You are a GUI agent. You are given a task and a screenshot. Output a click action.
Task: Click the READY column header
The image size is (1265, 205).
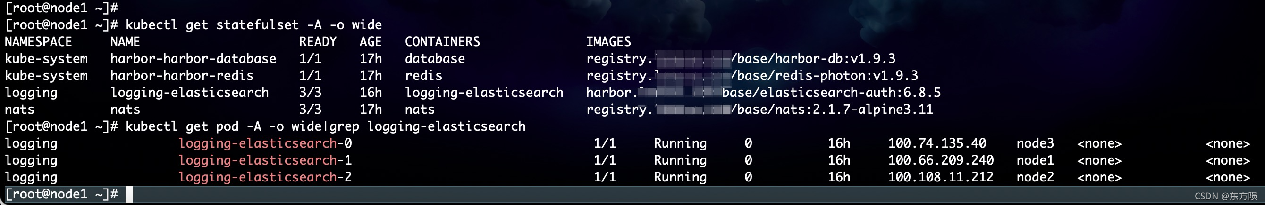[x=318, y=41]
